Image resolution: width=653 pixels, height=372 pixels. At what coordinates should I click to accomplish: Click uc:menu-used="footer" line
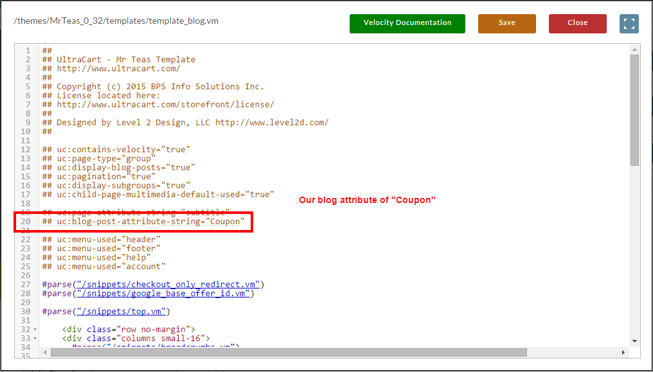click(x=101, y=249)
